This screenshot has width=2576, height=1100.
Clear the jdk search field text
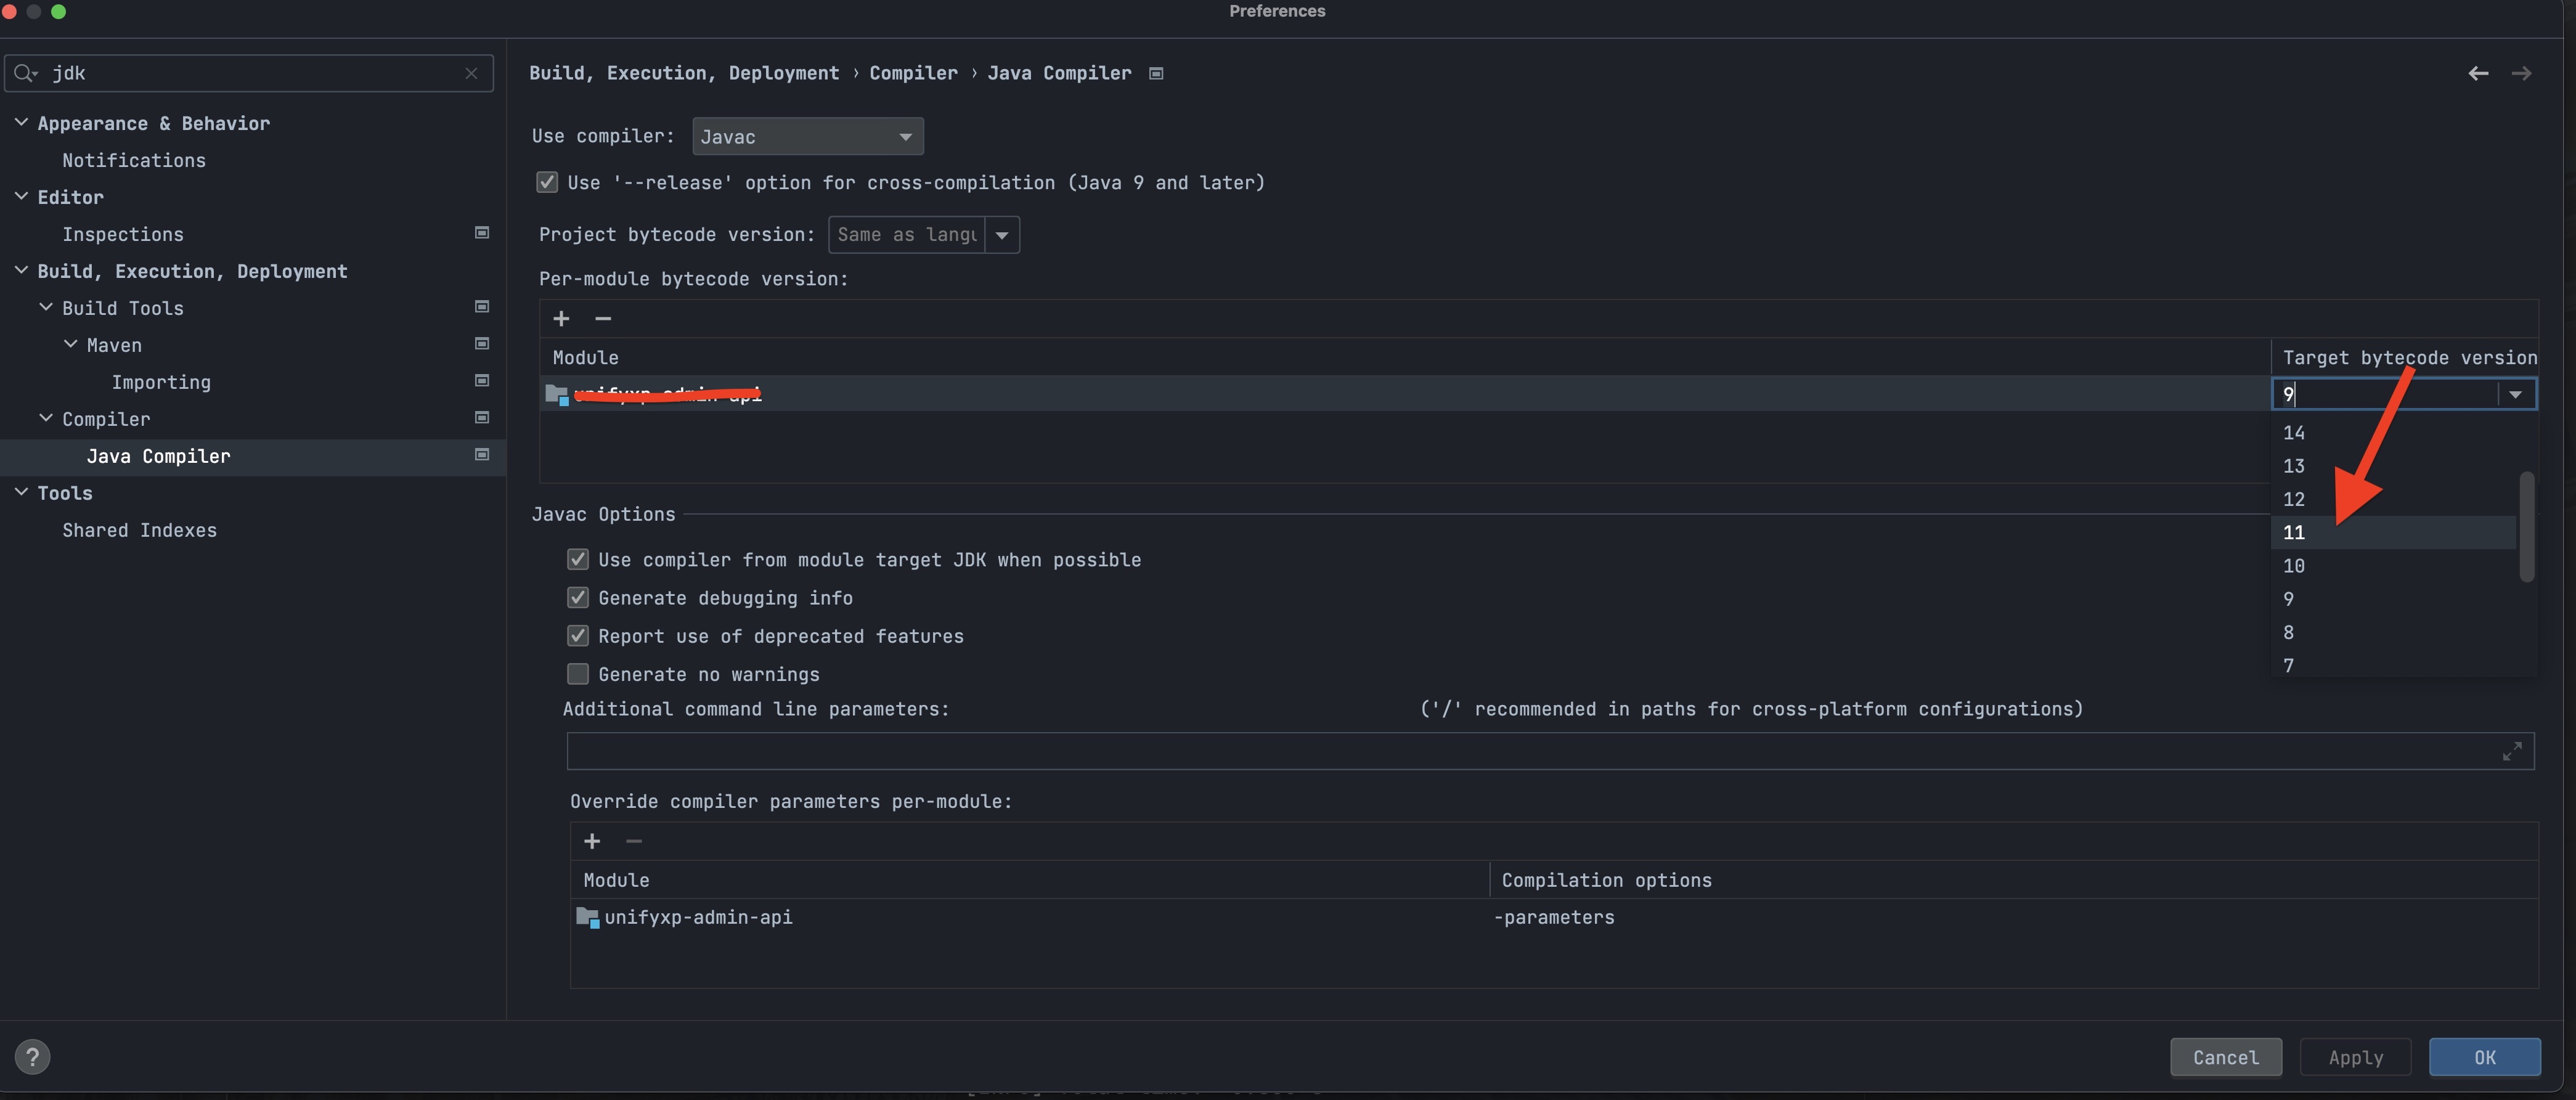471,73
